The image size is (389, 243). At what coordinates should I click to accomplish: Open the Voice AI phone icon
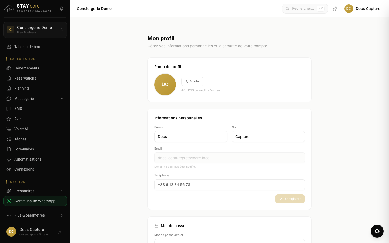(x=9, y=129)
